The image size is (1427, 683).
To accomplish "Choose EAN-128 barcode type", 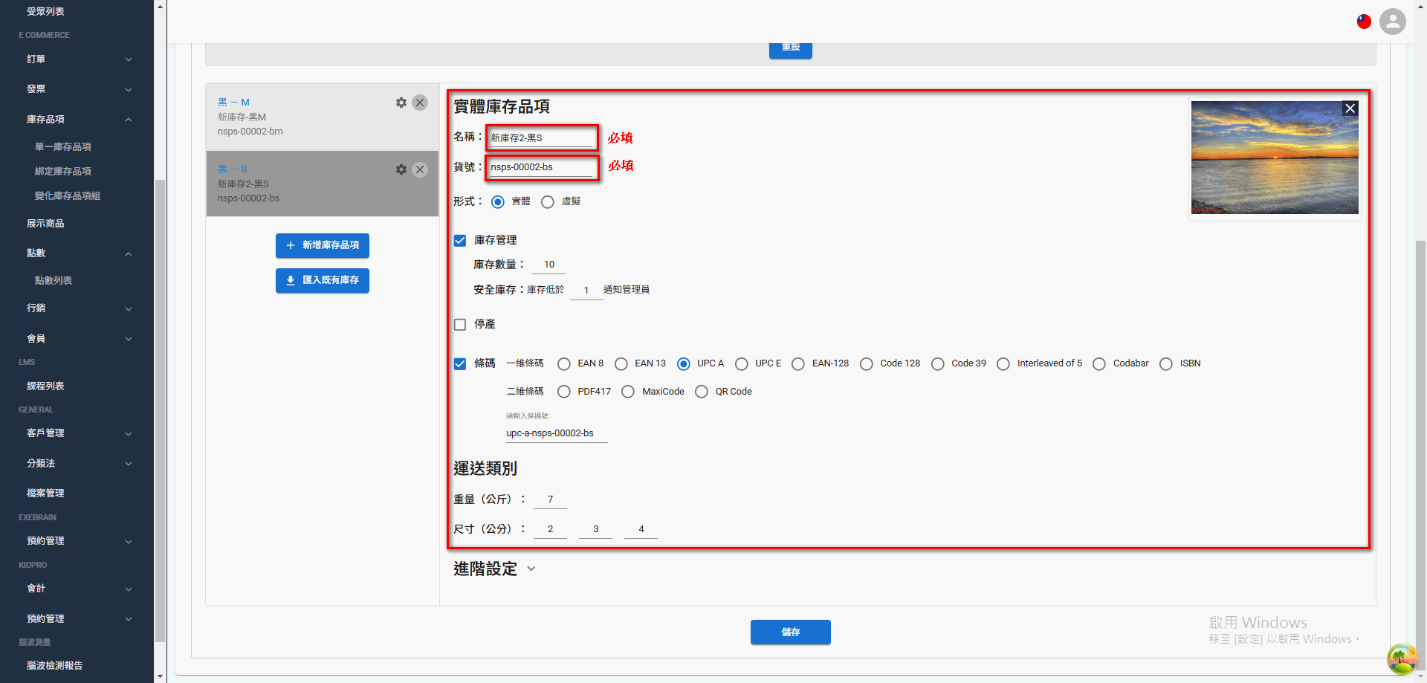I will pos(798,364).
